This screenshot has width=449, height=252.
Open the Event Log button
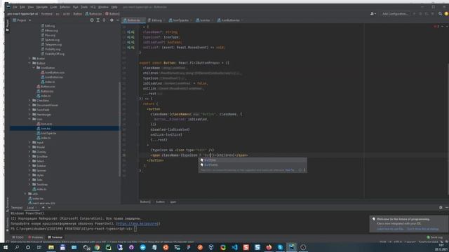[435, 237]
